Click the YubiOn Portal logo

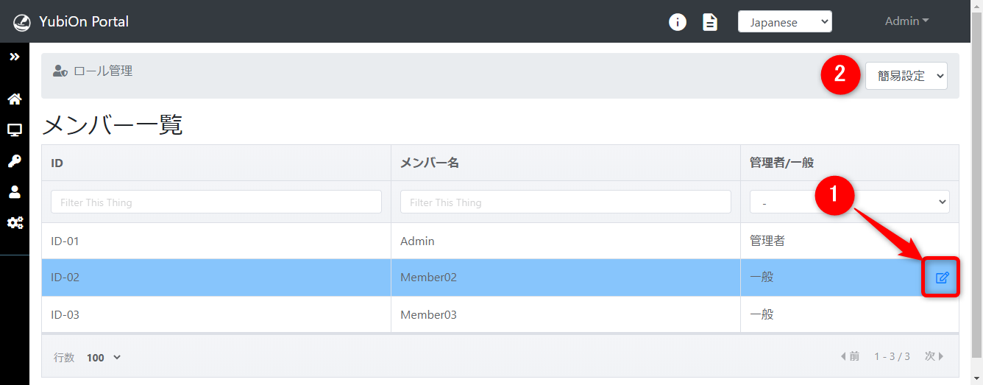point(71,22)
